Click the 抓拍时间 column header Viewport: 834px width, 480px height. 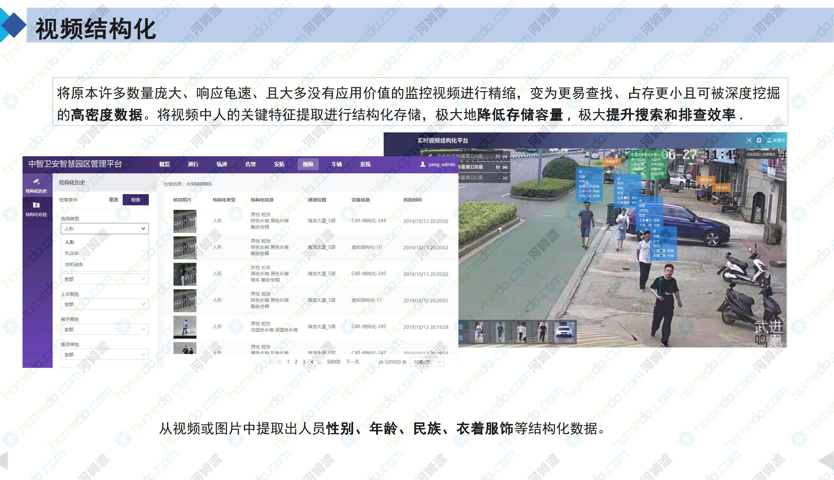coord(412,200)
